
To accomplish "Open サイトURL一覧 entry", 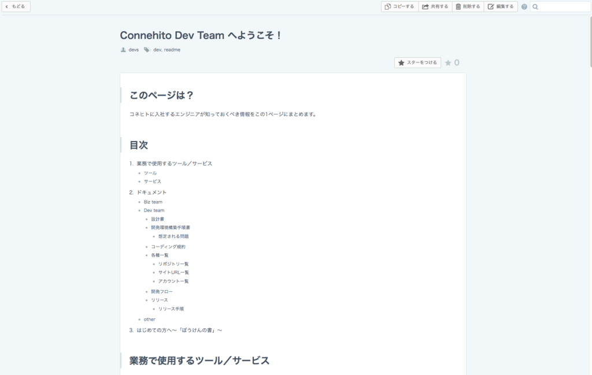I will 173,272.
